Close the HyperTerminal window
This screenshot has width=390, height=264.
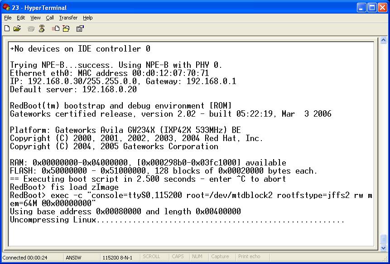(383, 8)
